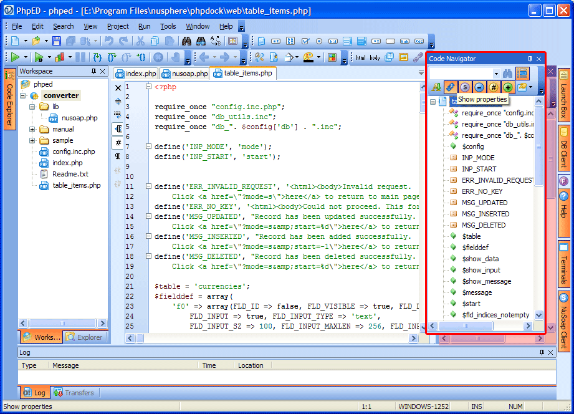Open the Project menu

(x=118, y=26)
